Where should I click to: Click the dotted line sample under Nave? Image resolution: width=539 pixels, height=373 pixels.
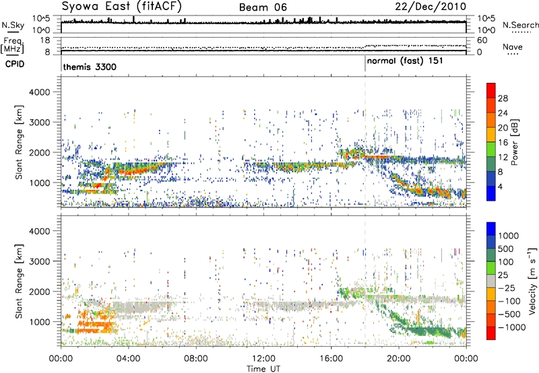pyautogui.click(x=513, y=54)
